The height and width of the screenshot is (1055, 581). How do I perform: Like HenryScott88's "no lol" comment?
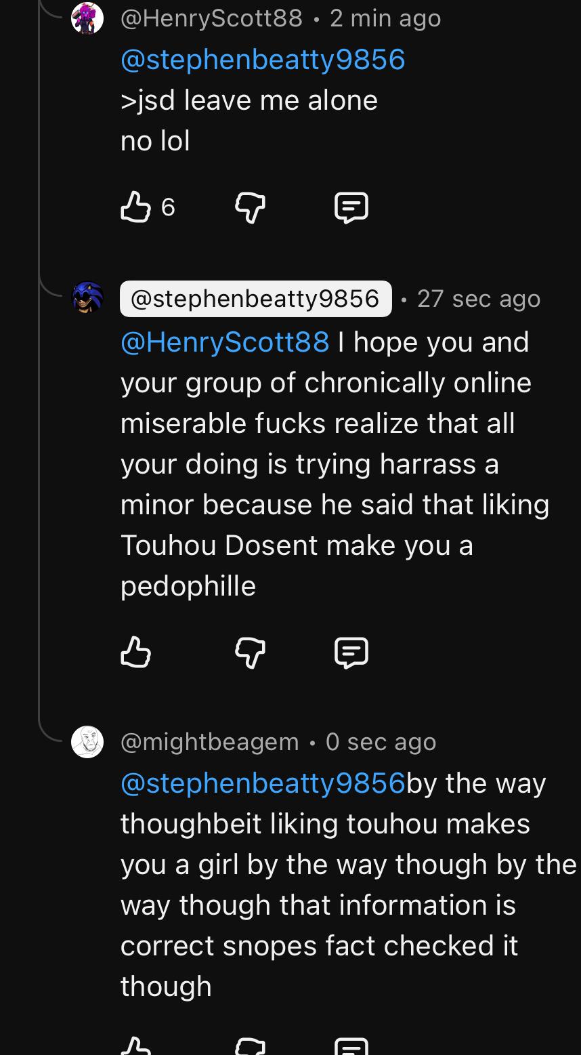(135, 207)
